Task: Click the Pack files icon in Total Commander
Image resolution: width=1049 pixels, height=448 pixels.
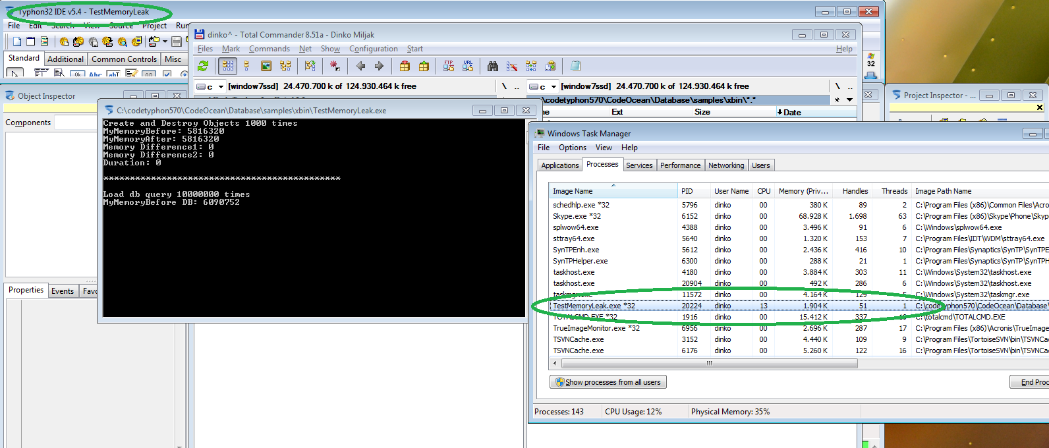Action: pos(405,66)
